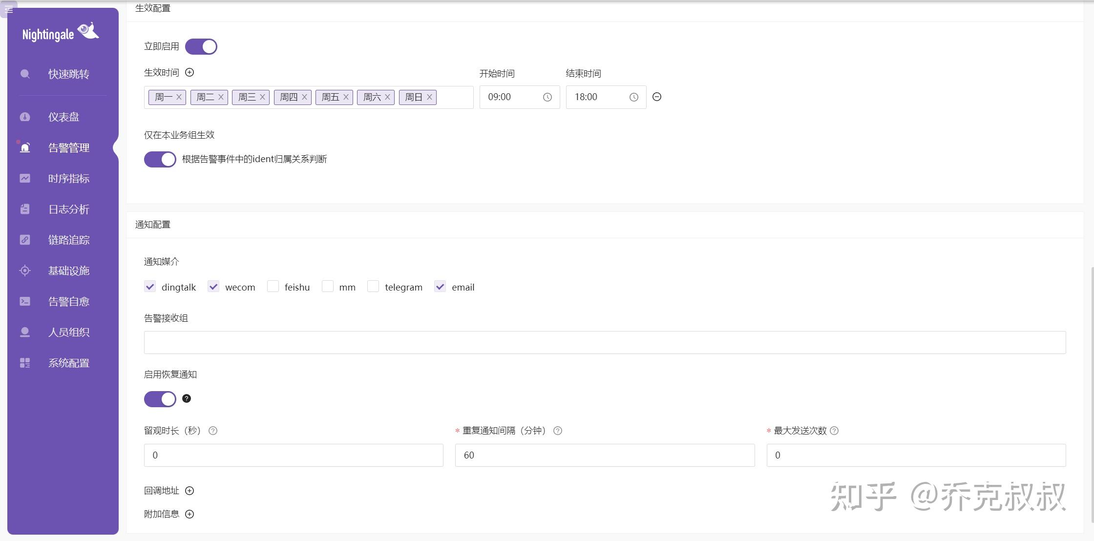Open the 告警接收组 selection dropdown
This screenshot has width=1094, height=541.
[x=605, y=342]
